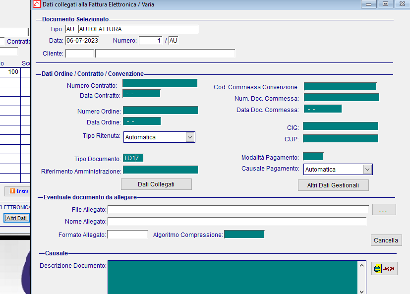Click the Tipo code field AU
Image resolution: width=410 pixels, height=294 pixels.
pos(71,29)
